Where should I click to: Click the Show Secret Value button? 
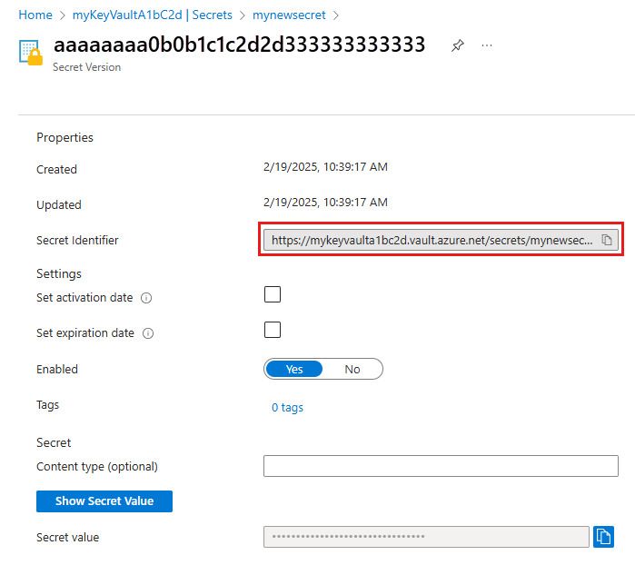pyautogui.click(x=104, y=501)
